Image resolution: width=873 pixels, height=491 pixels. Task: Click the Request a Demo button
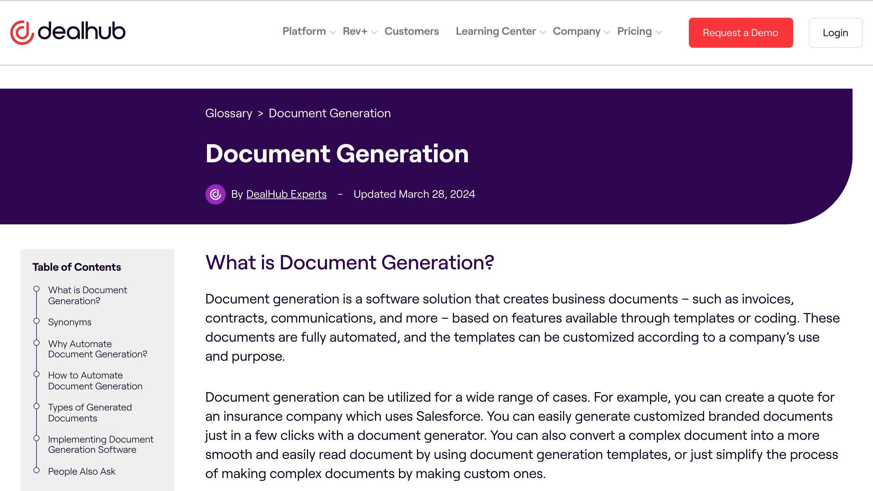pos(740,33)
